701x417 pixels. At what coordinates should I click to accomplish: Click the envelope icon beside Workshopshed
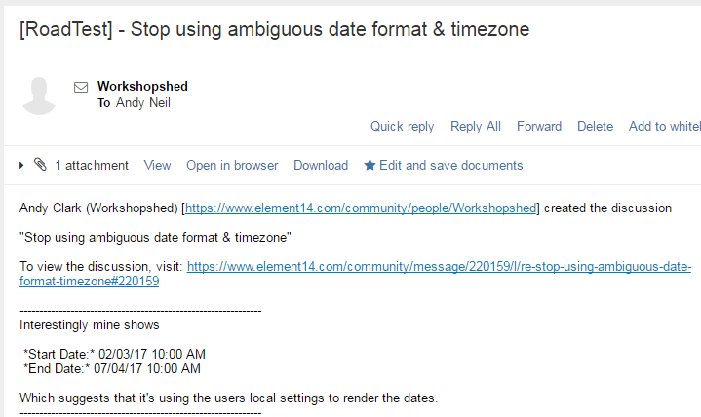coord(81,87)
